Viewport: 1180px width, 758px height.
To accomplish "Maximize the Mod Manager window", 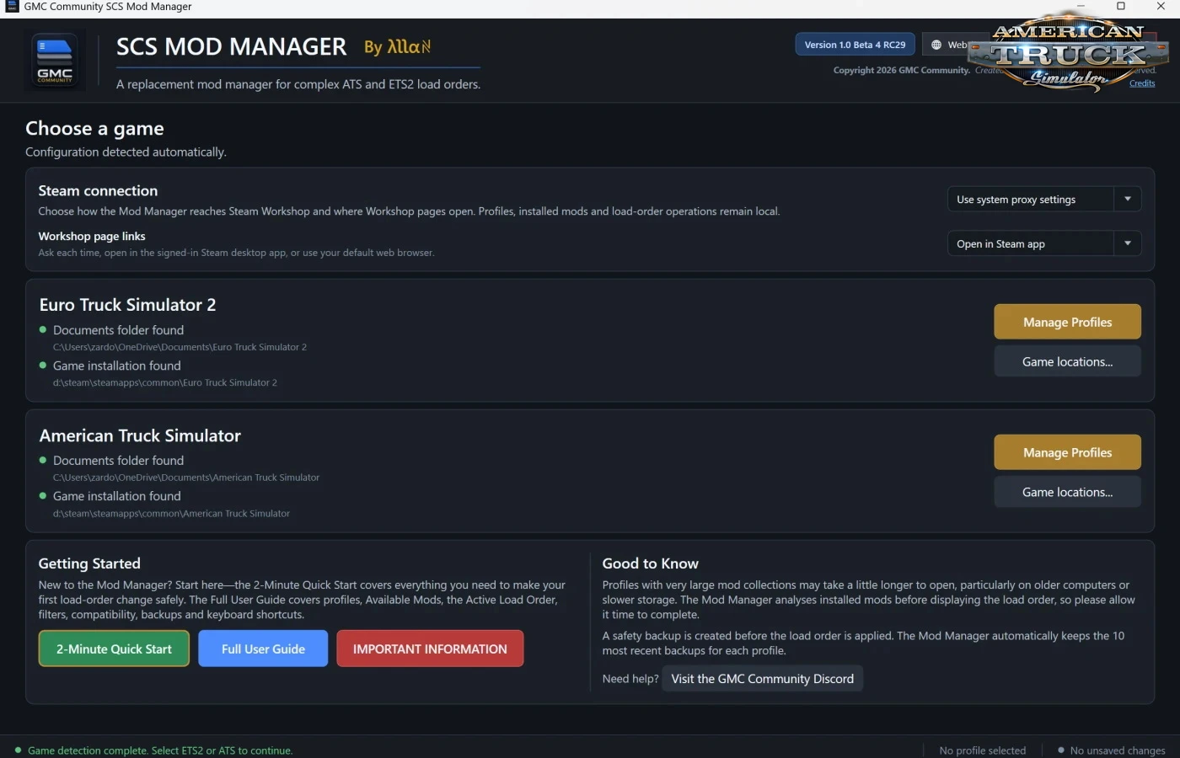I will 1121,7.
